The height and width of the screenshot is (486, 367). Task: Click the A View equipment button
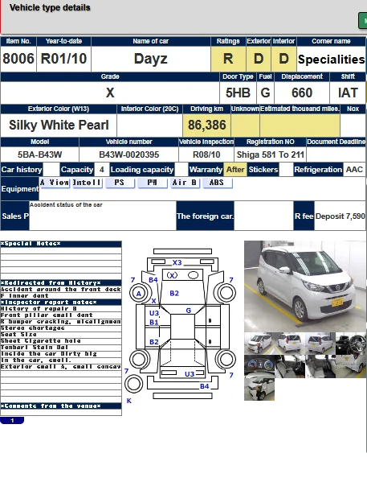(x=55, y=183)
